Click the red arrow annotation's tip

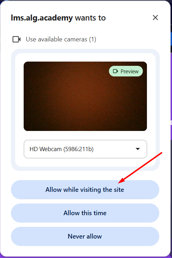(119, 183)
